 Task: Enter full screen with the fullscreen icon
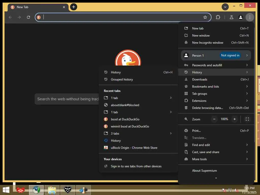coord(247,119)
